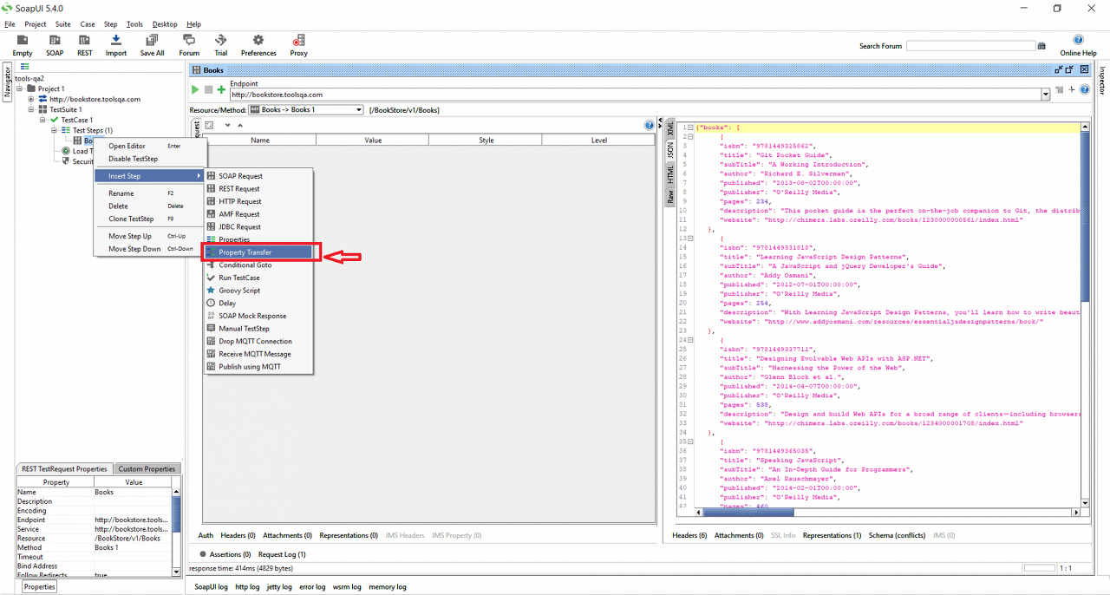Collapse JSON node on line 24
Screen dimensions: 1110x595
690,340
